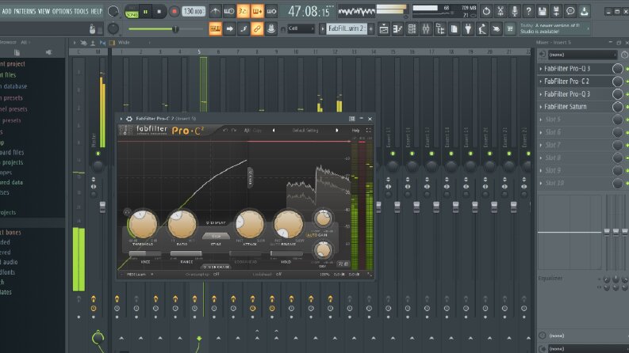Open the TOOLS menu
Image resolution: width=629 pixels, height=353 pixels.
pyautogui.click(x=81, y=11)
